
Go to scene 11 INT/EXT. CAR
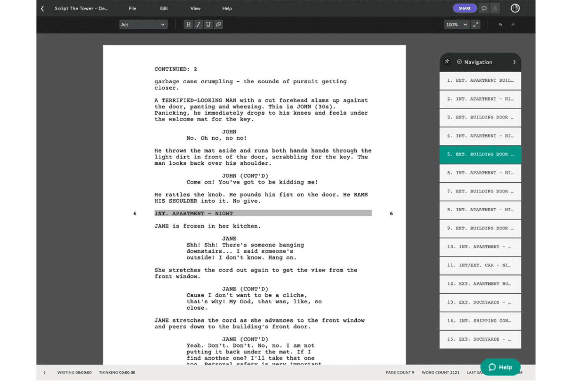pyautogui.click(x=480, y=266)
